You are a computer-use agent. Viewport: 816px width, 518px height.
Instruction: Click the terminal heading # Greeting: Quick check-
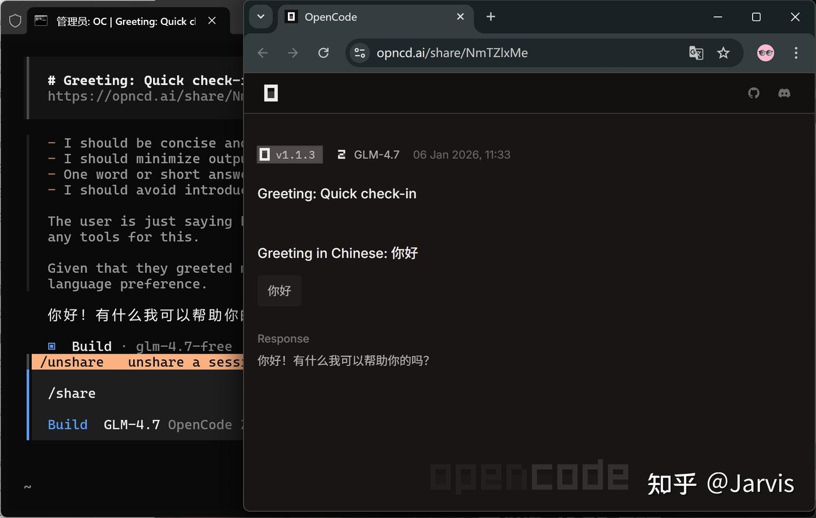(146, 80)
